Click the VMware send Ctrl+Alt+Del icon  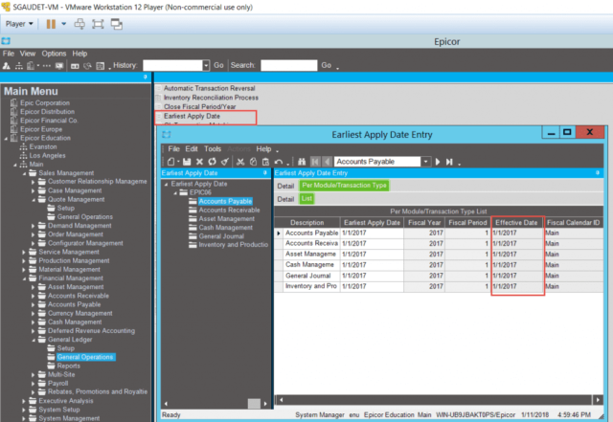coord(79,24)
